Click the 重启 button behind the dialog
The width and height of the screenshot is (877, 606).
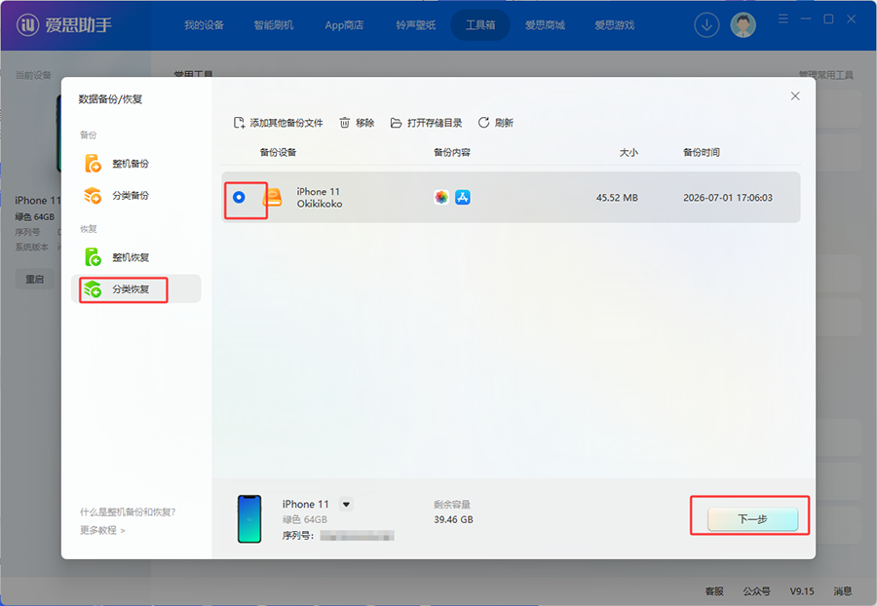click(x=35, y=279)
